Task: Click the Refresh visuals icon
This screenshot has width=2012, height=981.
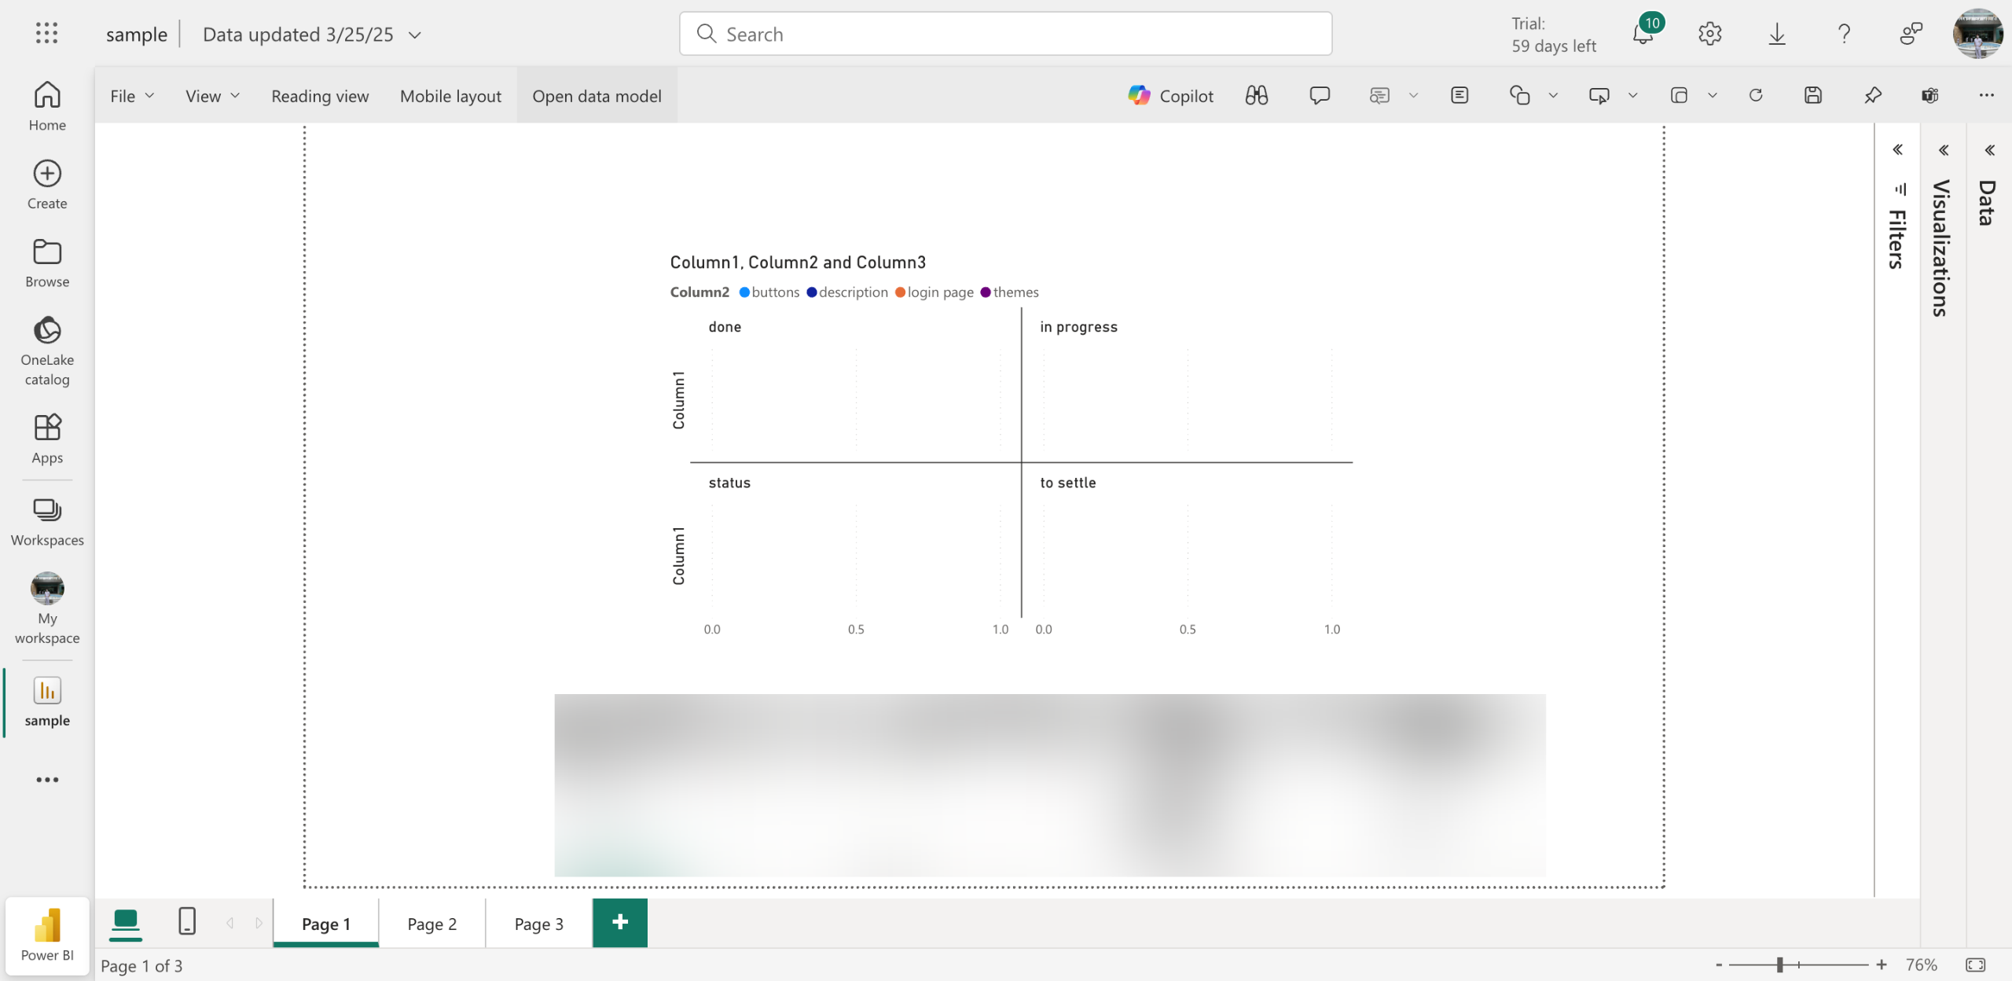Action: coord(1756,96)
